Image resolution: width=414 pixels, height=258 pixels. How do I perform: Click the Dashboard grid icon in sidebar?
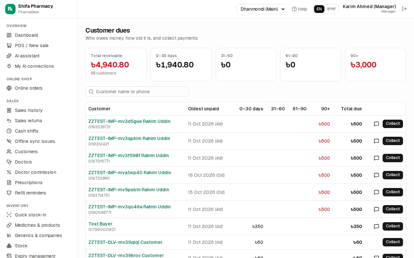(x=9, y=35)
